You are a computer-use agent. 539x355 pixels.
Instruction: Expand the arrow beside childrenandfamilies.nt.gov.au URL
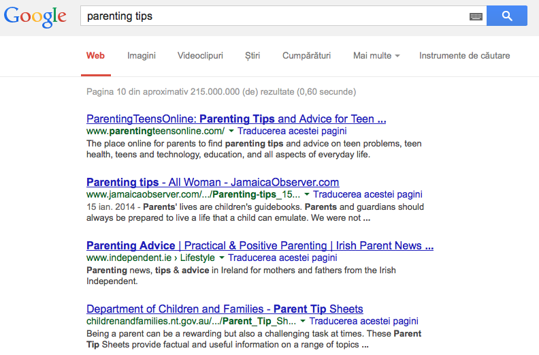pos(303,321)
